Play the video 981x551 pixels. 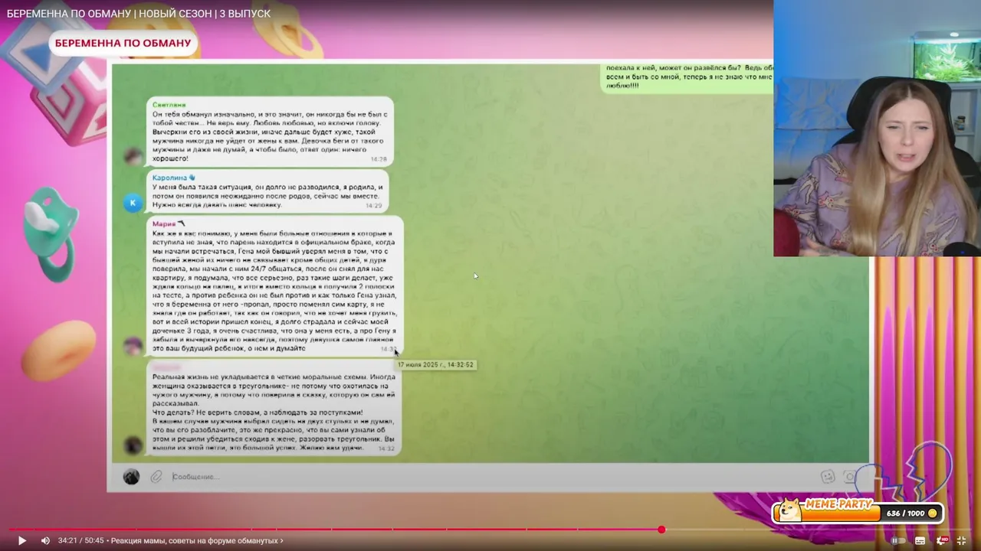tap(21, 540)
